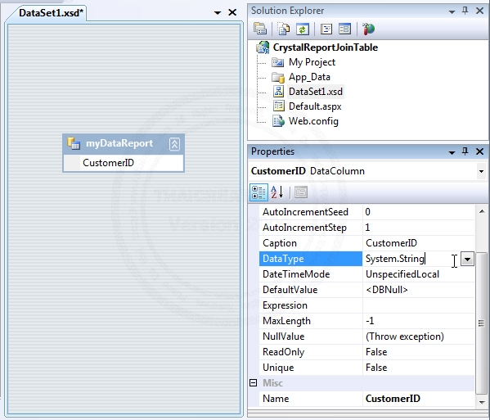This screenshot has width=490, height=420.
Task: Select the DateTimeMode property row
Action: [x=366, y=274]
